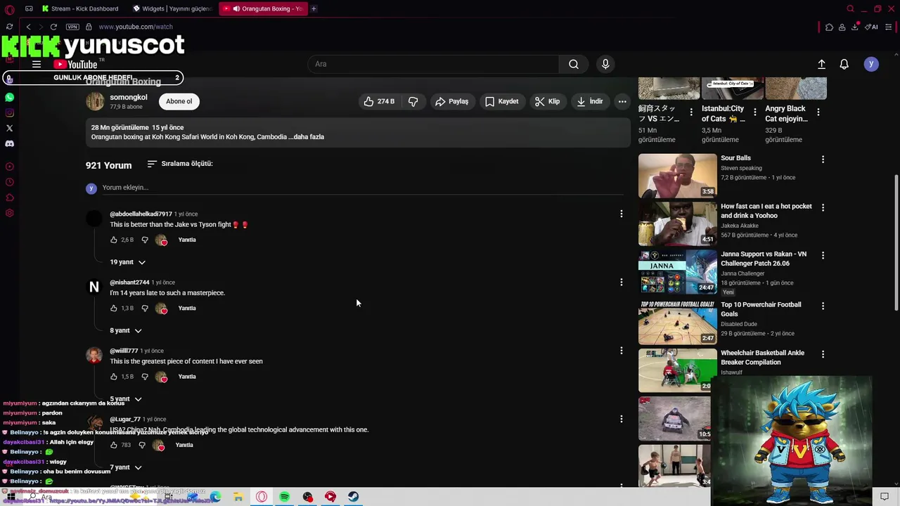900x506 pixels.
Task: Expand the 8 yanıt replies
Action: point(125,330)
